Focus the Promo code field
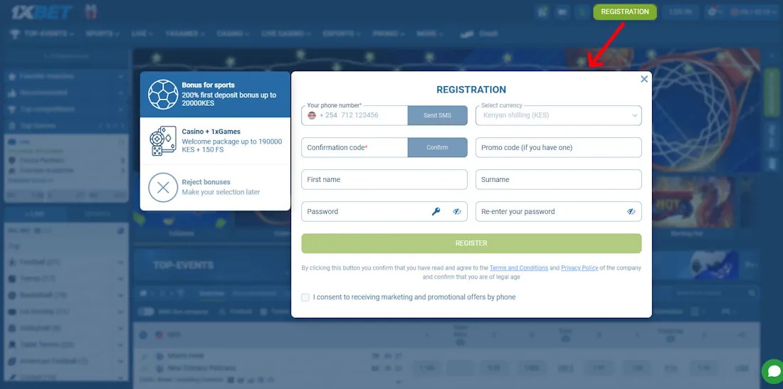 [558, 148]
